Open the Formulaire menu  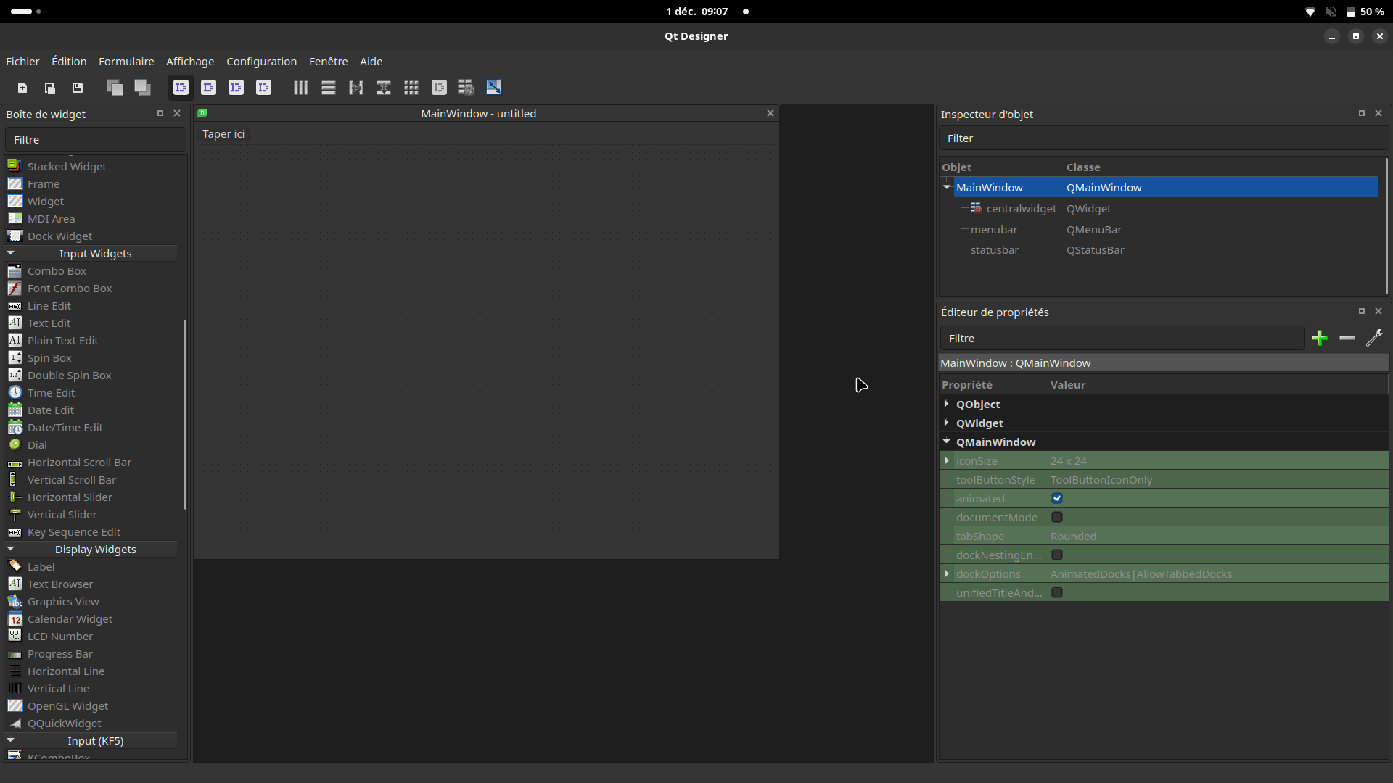pos(126,62)
